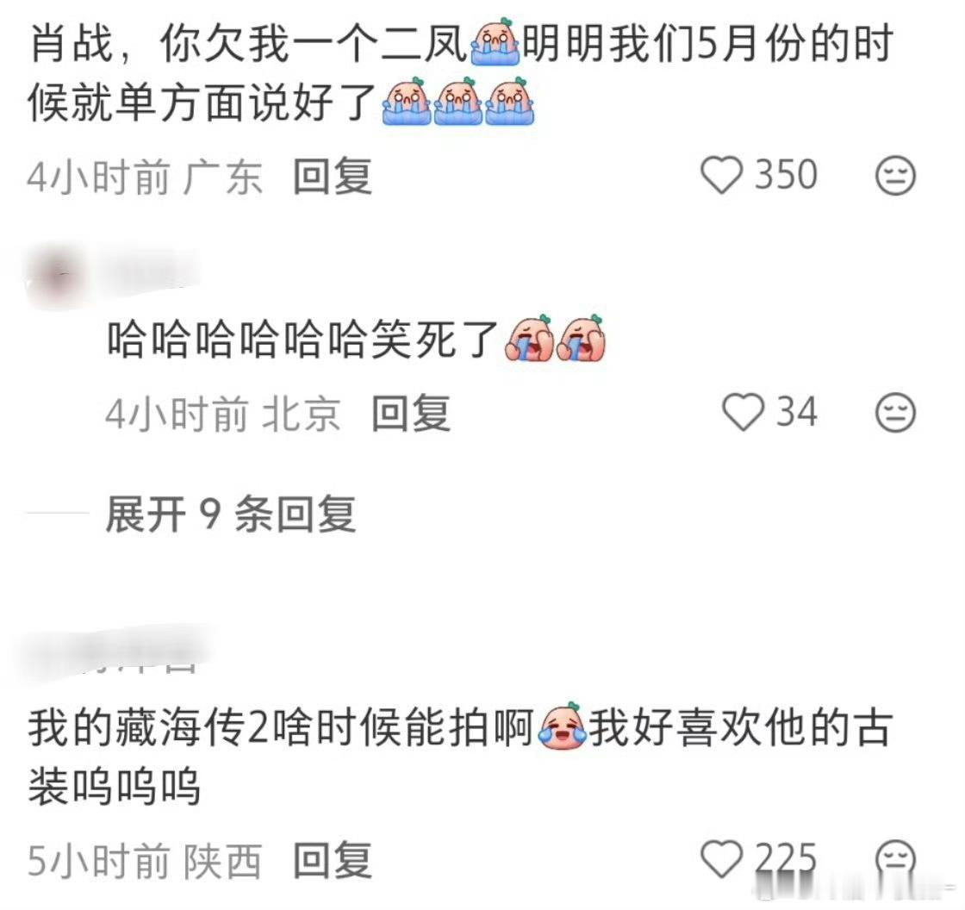Reply to the Guangdong comment via 回复

coord(333,176)
